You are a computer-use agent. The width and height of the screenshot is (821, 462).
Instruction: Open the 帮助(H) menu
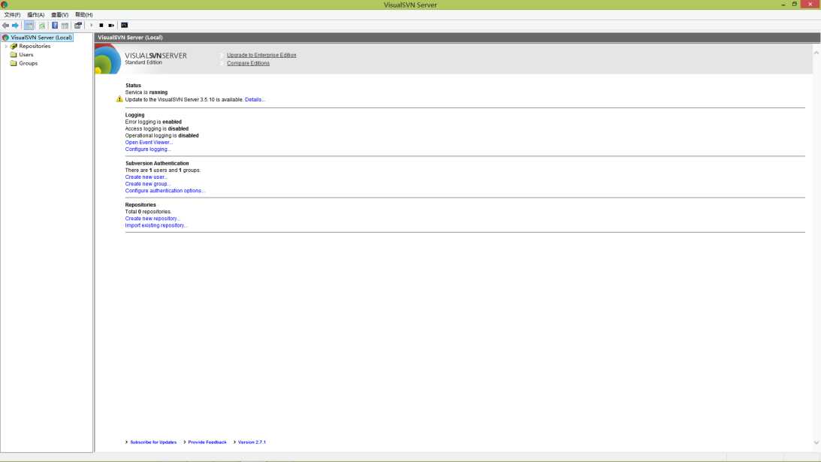click(x=84, y=15)
